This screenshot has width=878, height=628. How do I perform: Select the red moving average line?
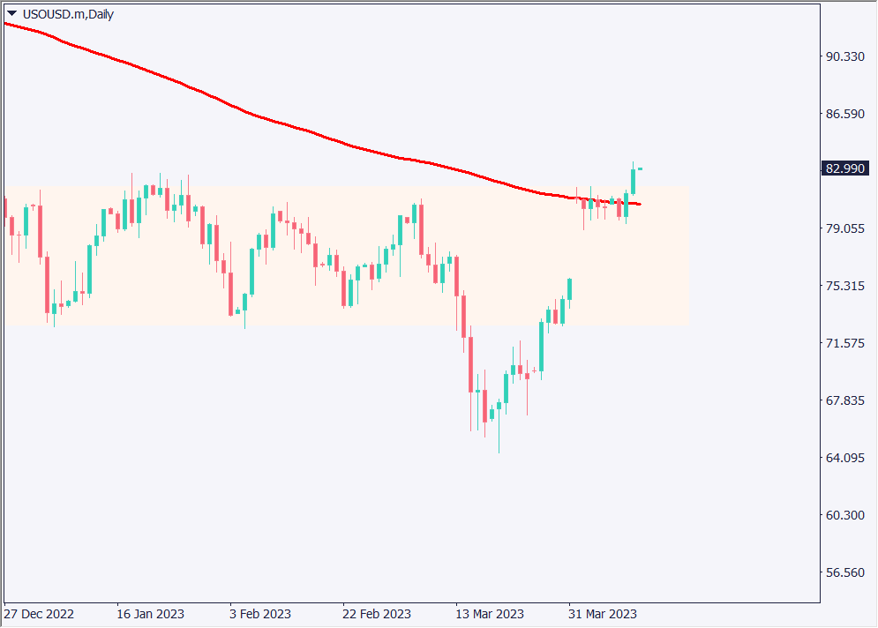coord(265,119)
